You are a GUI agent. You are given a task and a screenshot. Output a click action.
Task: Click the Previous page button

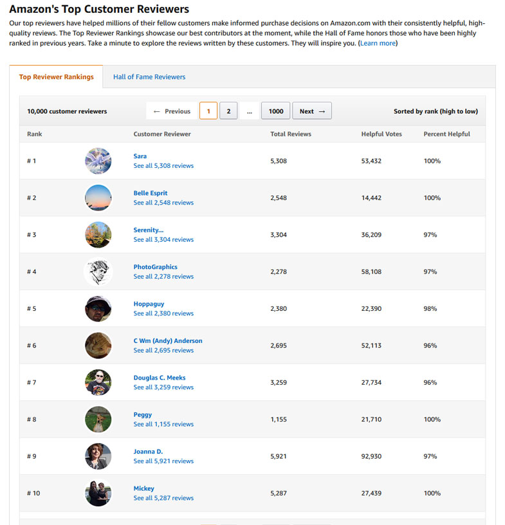tap(172, 111)
